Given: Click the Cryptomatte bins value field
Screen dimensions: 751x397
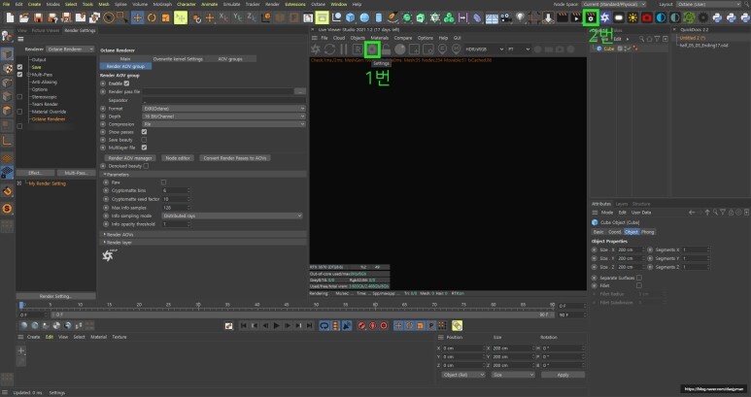Looking at the screenshot, I should pos(175,190).
